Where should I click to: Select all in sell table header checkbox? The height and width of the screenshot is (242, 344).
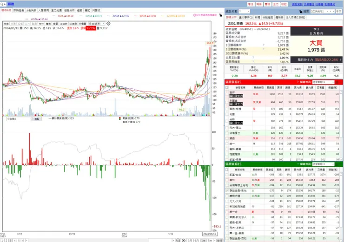pyautogui.click(x=227, y=170)
